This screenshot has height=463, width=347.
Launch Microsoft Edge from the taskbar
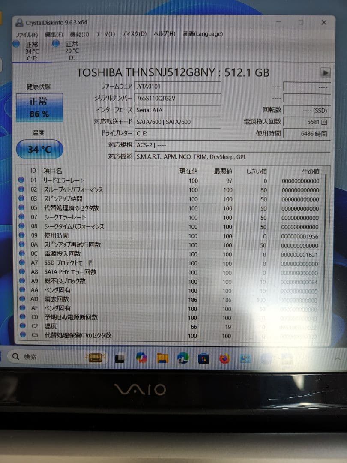click(183, 358)
